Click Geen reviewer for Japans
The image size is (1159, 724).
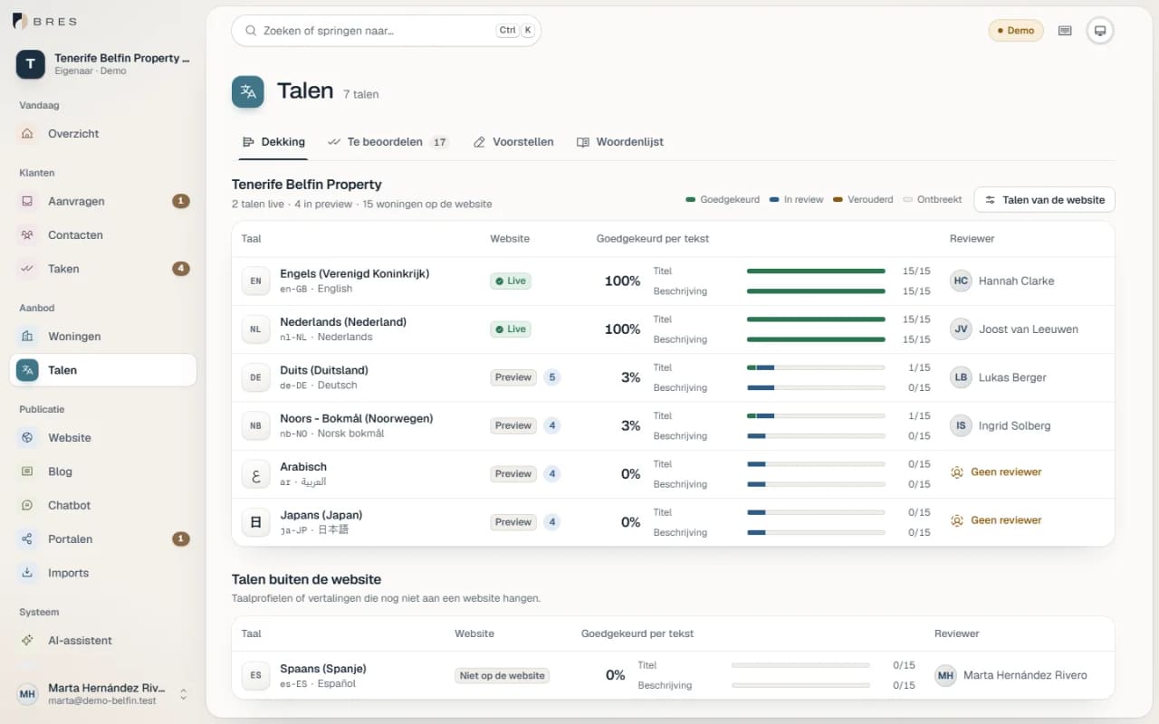[996, 520]
